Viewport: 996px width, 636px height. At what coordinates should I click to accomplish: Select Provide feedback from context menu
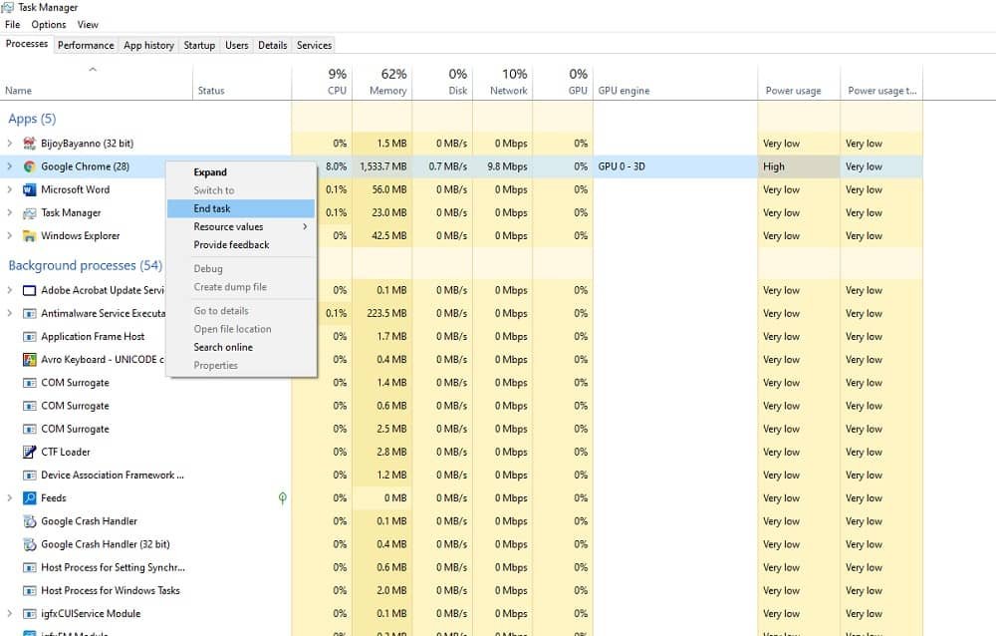pyautogui.click(x=241, y=245)
